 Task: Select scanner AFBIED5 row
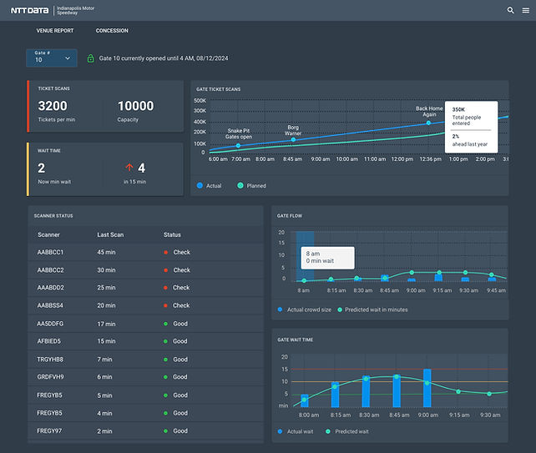pos(145,341)
